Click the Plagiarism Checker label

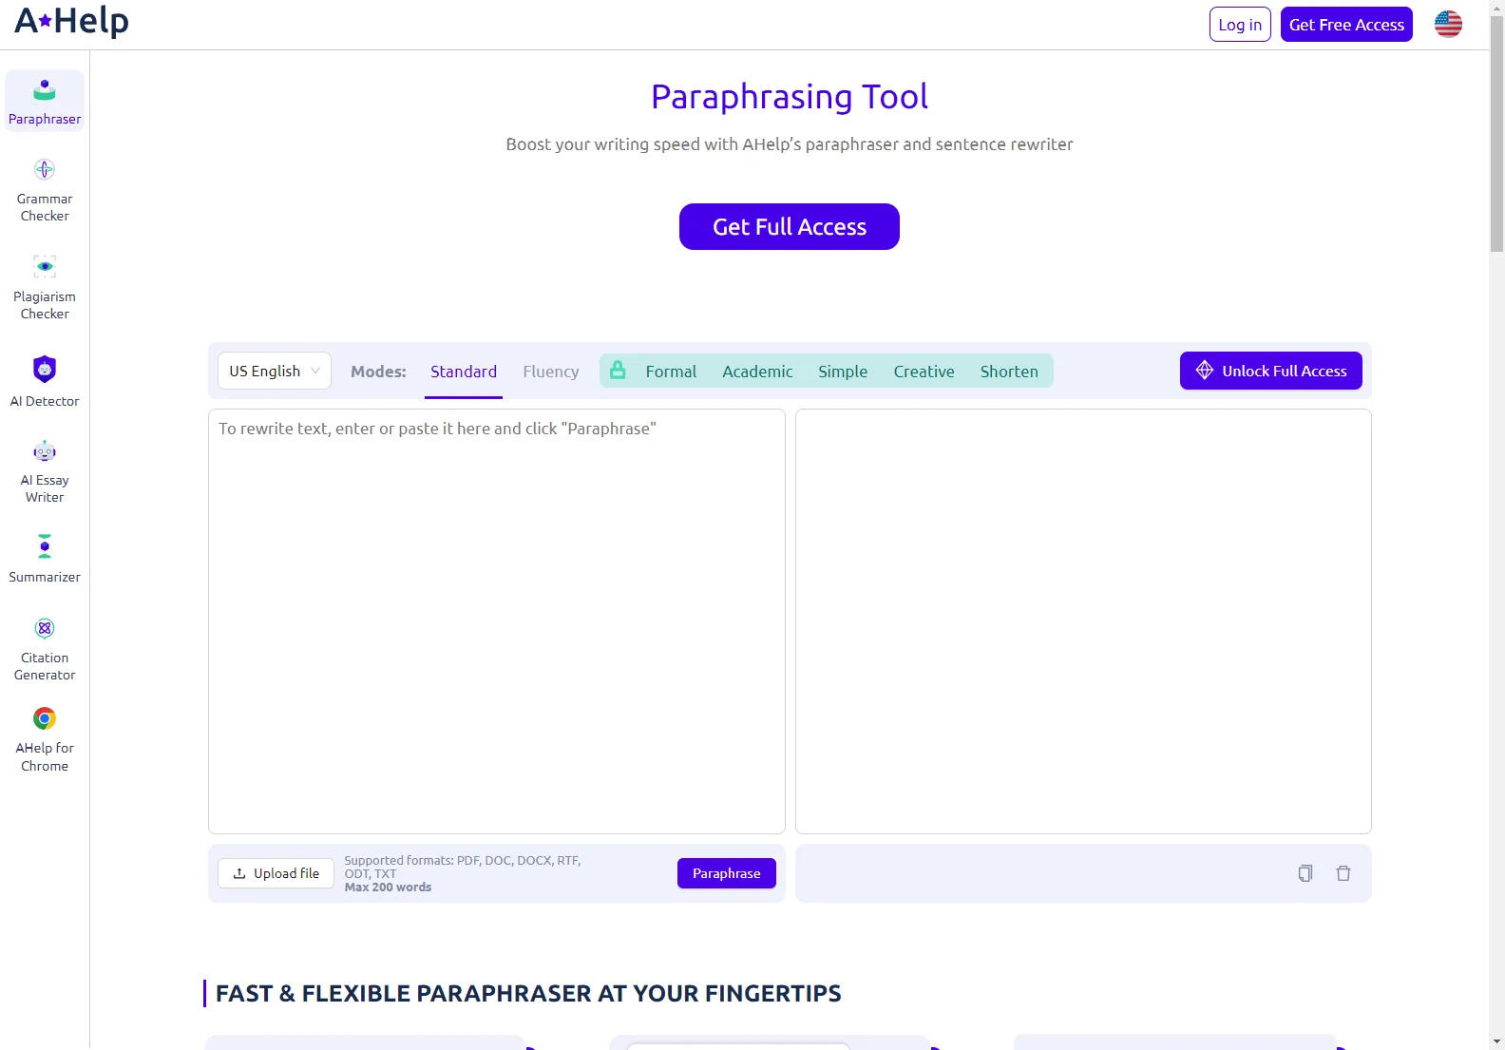tap(45, 305)
